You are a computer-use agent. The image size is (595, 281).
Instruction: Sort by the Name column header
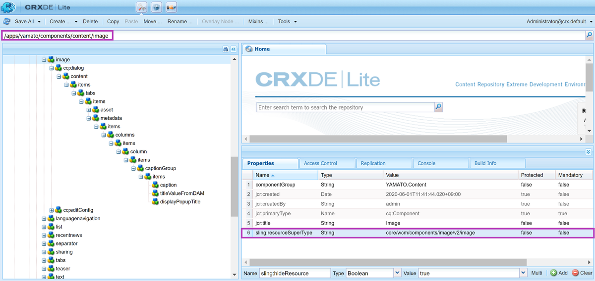285,175
